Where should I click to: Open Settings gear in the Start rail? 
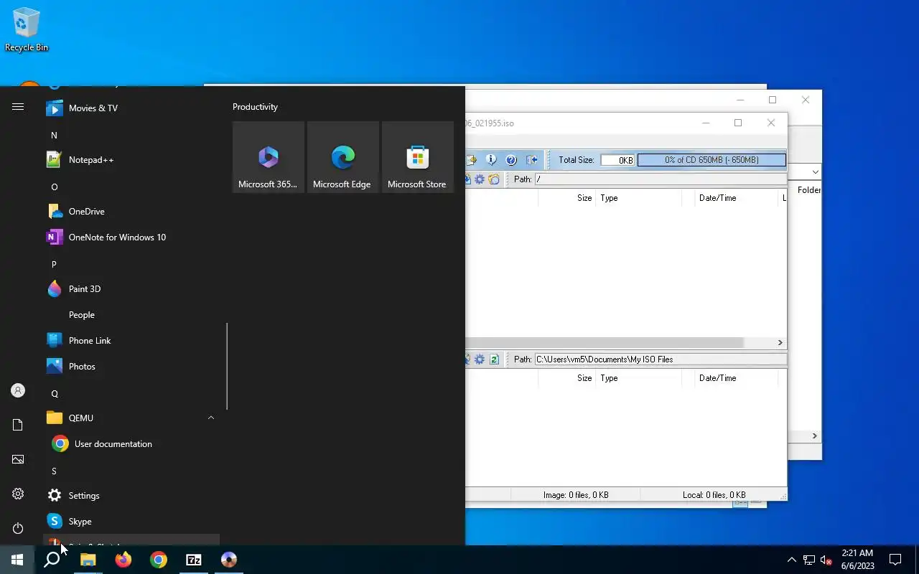pos(18,494)
